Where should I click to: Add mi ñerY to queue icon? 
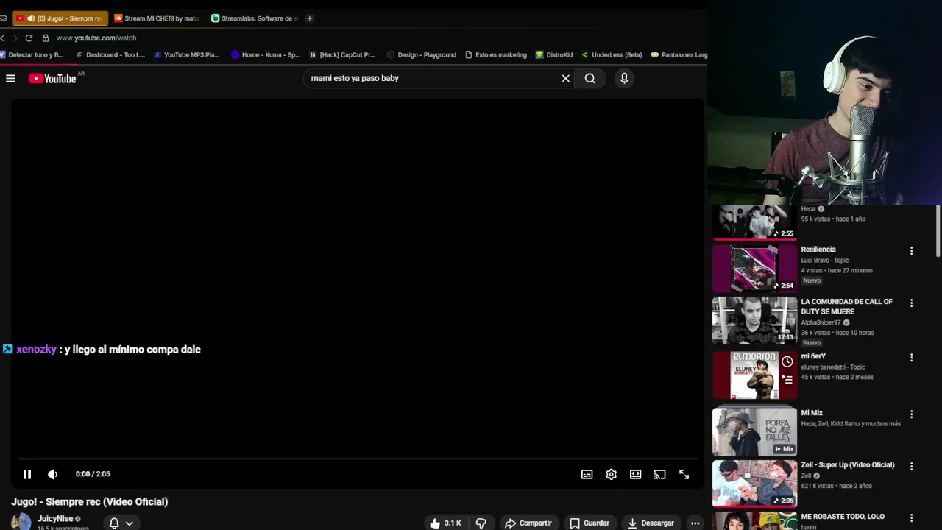(787, 379)
